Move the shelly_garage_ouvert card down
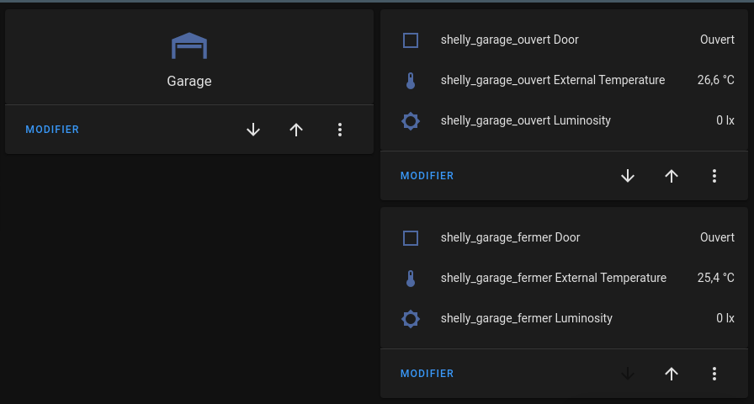Screen dimensions: 754x404 [628, 176]
